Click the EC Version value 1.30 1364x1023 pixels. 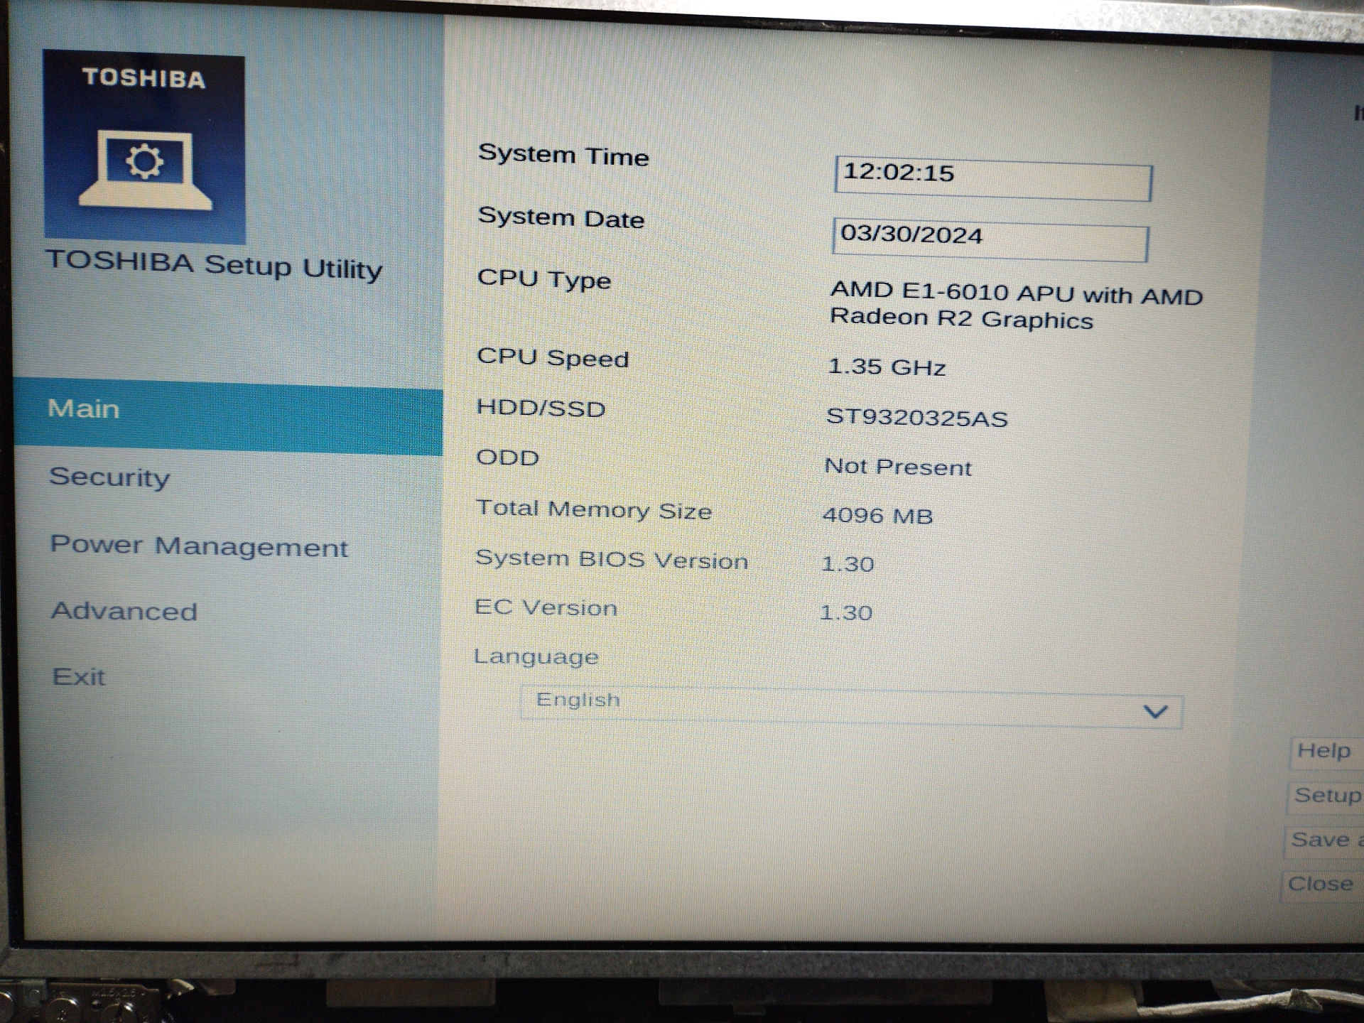[846, 612]
